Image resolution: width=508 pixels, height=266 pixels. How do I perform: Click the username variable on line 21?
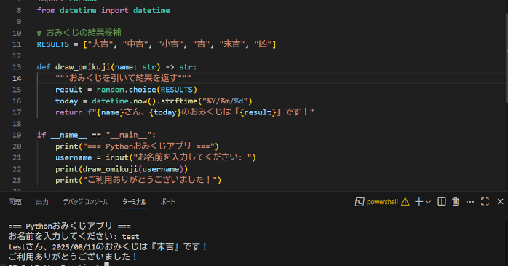(x=74, y=157)
